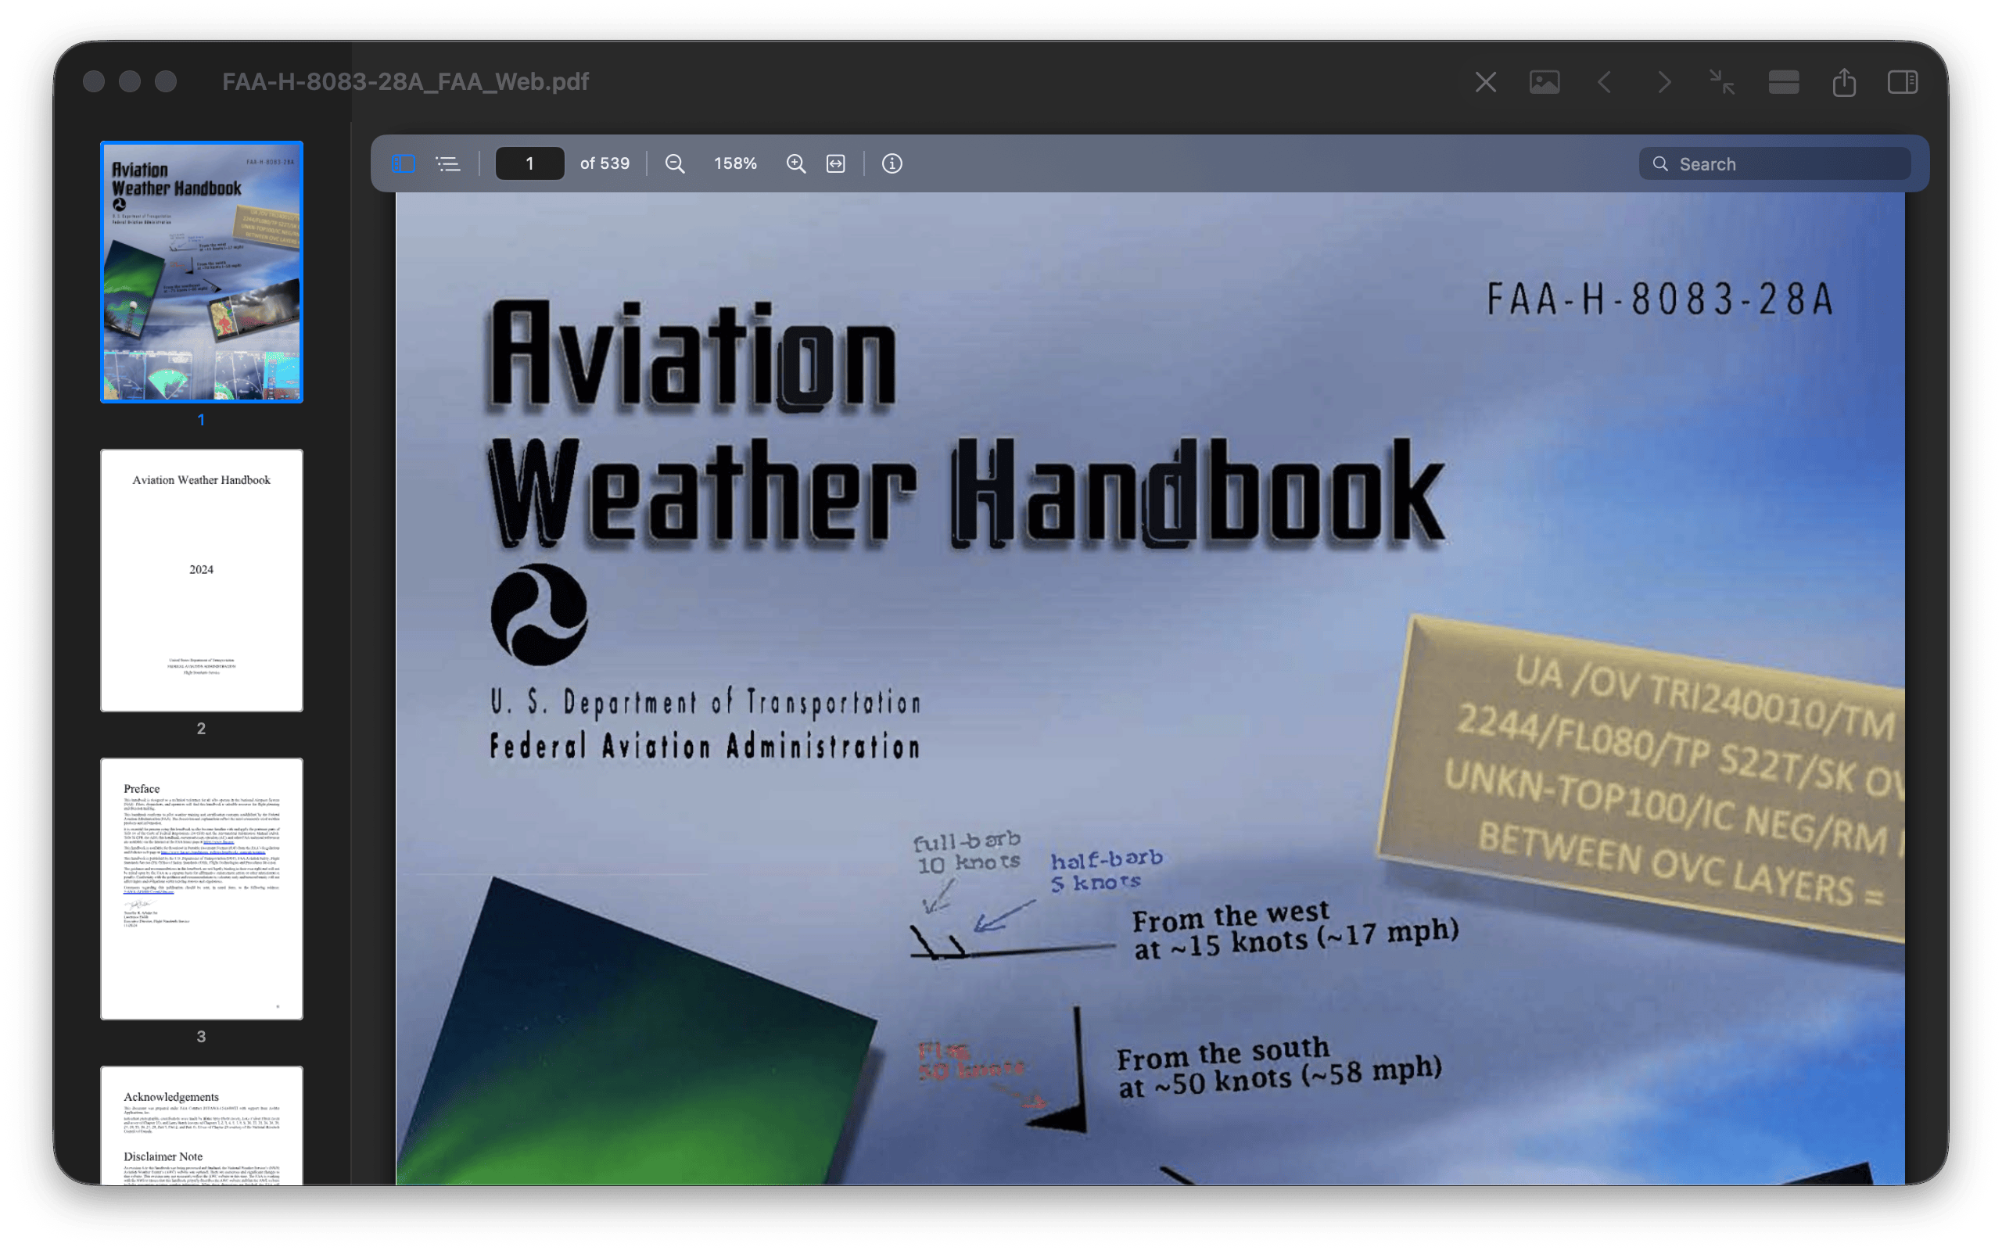
Task: Click page label 3 under the thumbnail
Action: click(201, 1037)
